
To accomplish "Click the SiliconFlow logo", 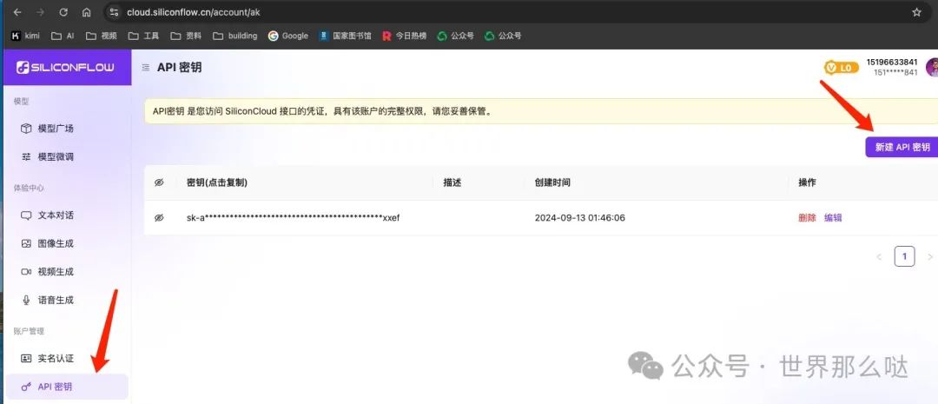I will point(65,67).
